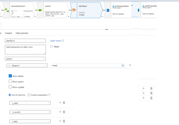This screenshot has height=125, width=179.
Task: Select List of columns radio button
Action: point(10,95)
